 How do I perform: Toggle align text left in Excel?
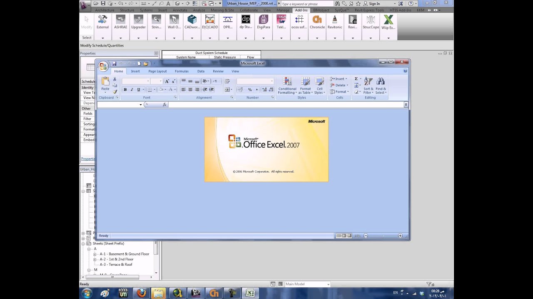tap(184, 90)
